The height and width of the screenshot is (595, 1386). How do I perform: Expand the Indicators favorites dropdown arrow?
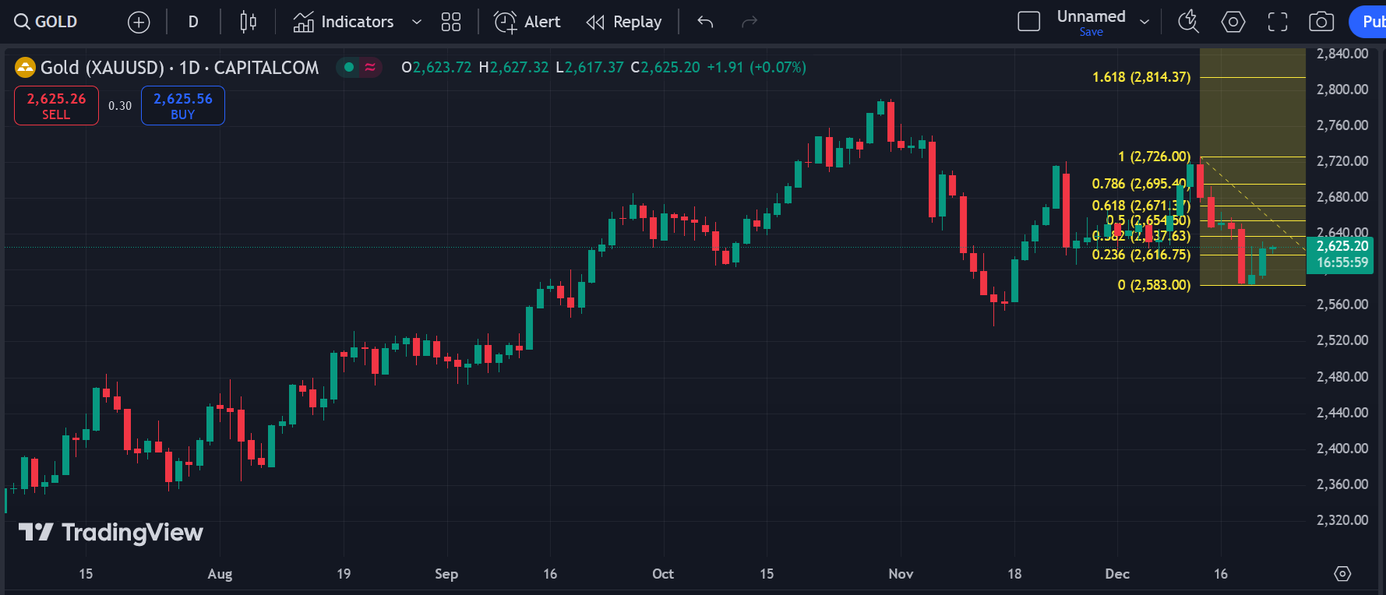coord(417,23)
